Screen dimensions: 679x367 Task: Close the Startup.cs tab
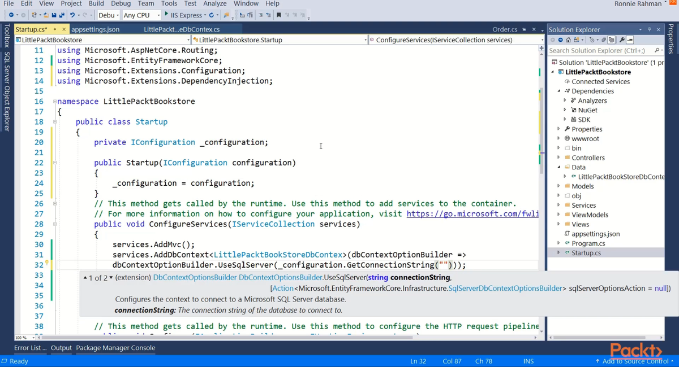tap(63, 29)
